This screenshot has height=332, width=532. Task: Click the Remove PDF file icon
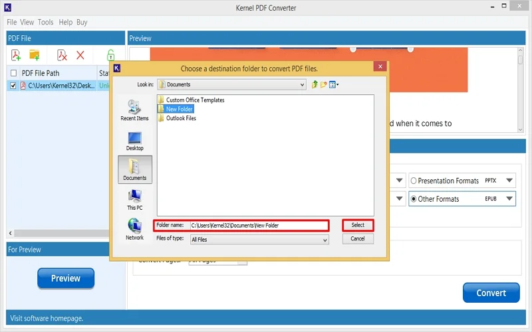(x=62, y=55)
